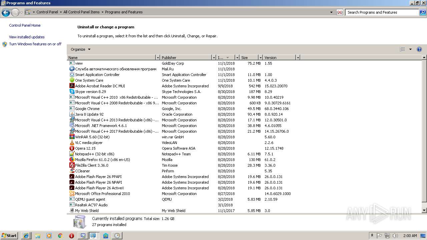Open the Organize dropdown menu

[x=80, y=49]
